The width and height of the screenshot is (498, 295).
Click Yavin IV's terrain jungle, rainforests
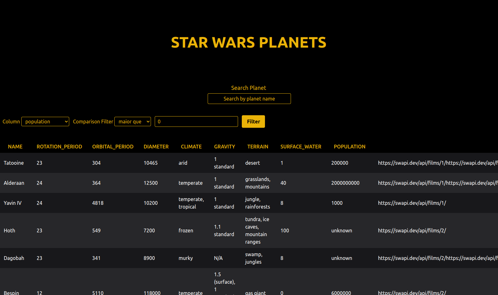pos(258,203)
